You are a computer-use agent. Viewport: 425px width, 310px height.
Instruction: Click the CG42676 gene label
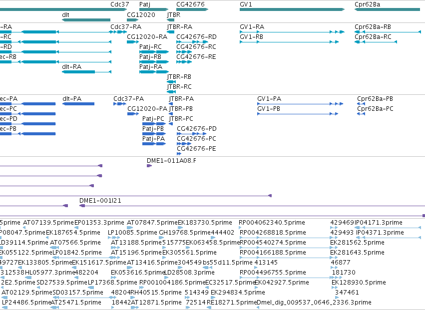[190, 4]
